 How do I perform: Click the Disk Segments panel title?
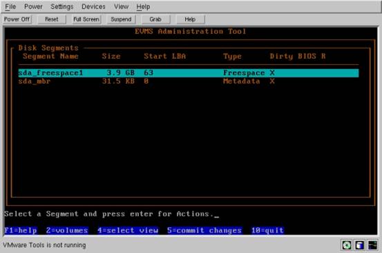(48, 48)
